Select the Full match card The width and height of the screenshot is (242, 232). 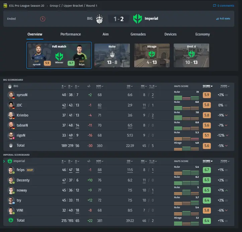click(59, 55)
